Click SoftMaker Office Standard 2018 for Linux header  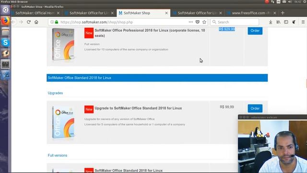click(x=157, y=78)
